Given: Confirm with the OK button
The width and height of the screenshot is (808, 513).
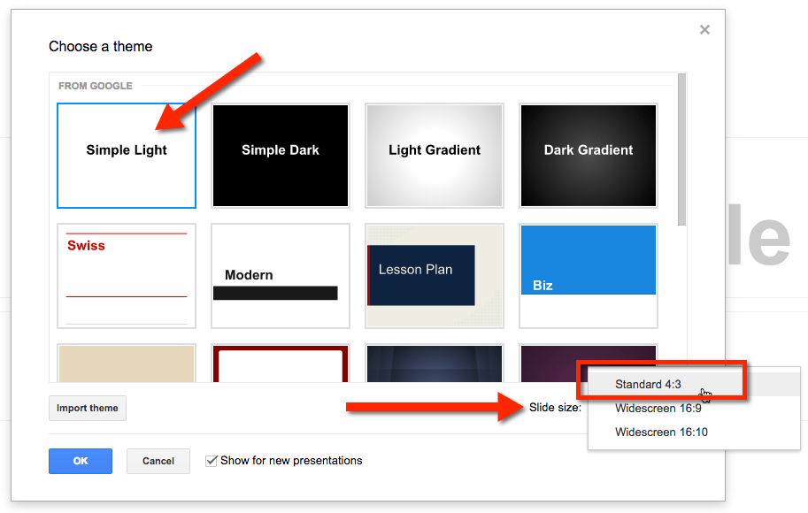Looking at the screenshot, I should coord(81,461).
